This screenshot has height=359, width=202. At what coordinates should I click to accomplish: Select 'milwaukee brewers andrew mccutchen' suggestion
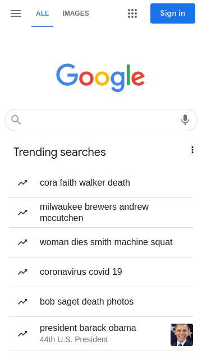click(101, 213)
